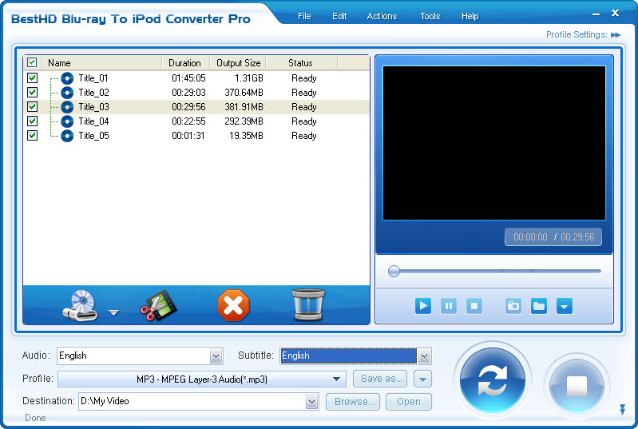
Task: Open the Audio language dropdown
Action: [216, 356]
